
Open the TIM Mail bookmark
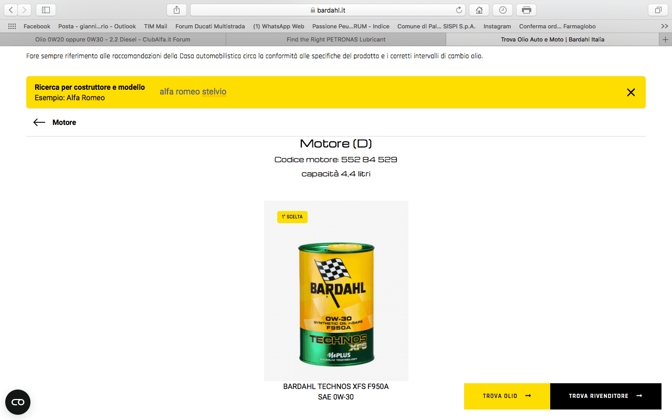point(155,26)
